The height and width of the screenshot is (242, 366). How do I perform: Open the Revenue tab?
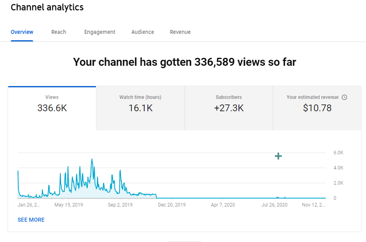[180, 32]
